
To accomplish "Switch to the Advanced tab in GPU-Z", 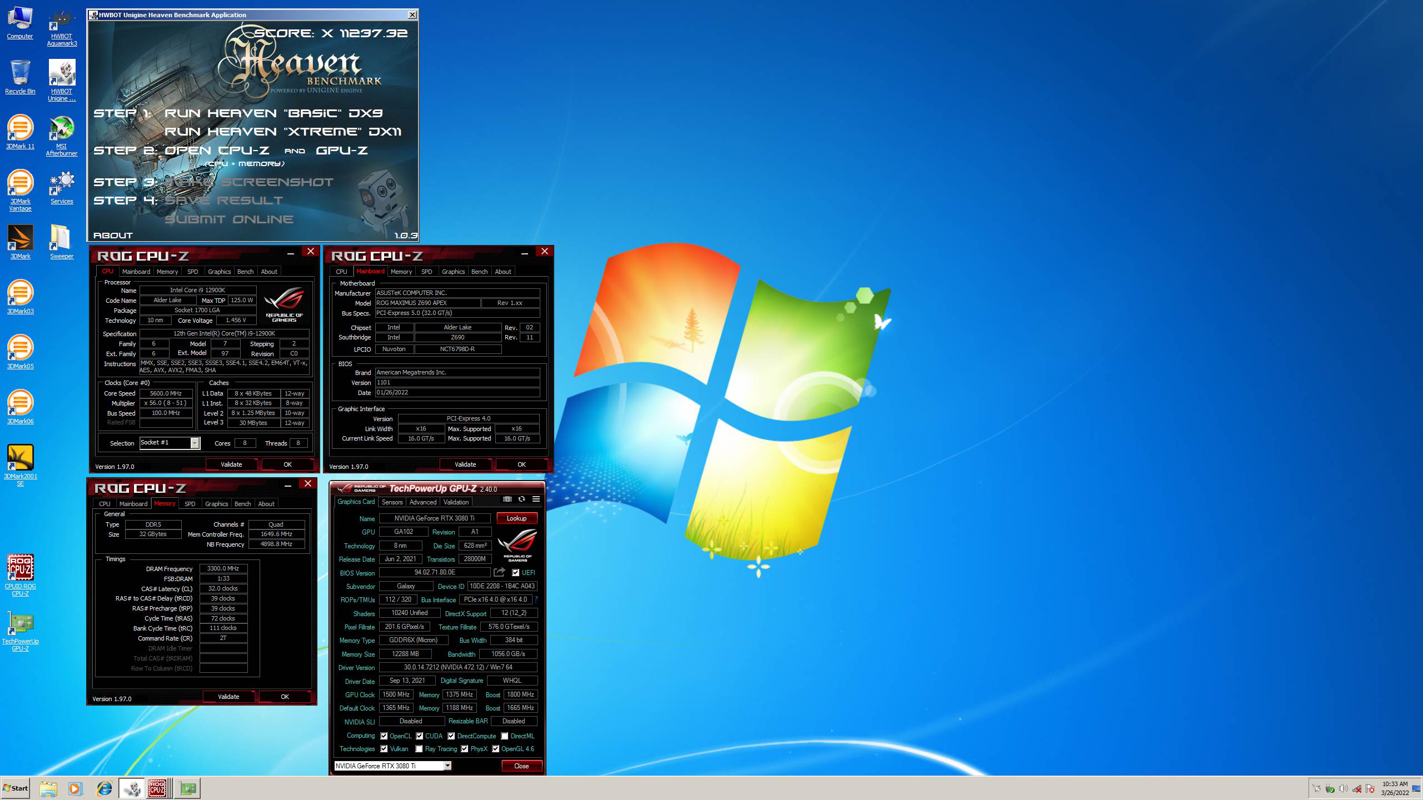I will click(x=423, y=502).
